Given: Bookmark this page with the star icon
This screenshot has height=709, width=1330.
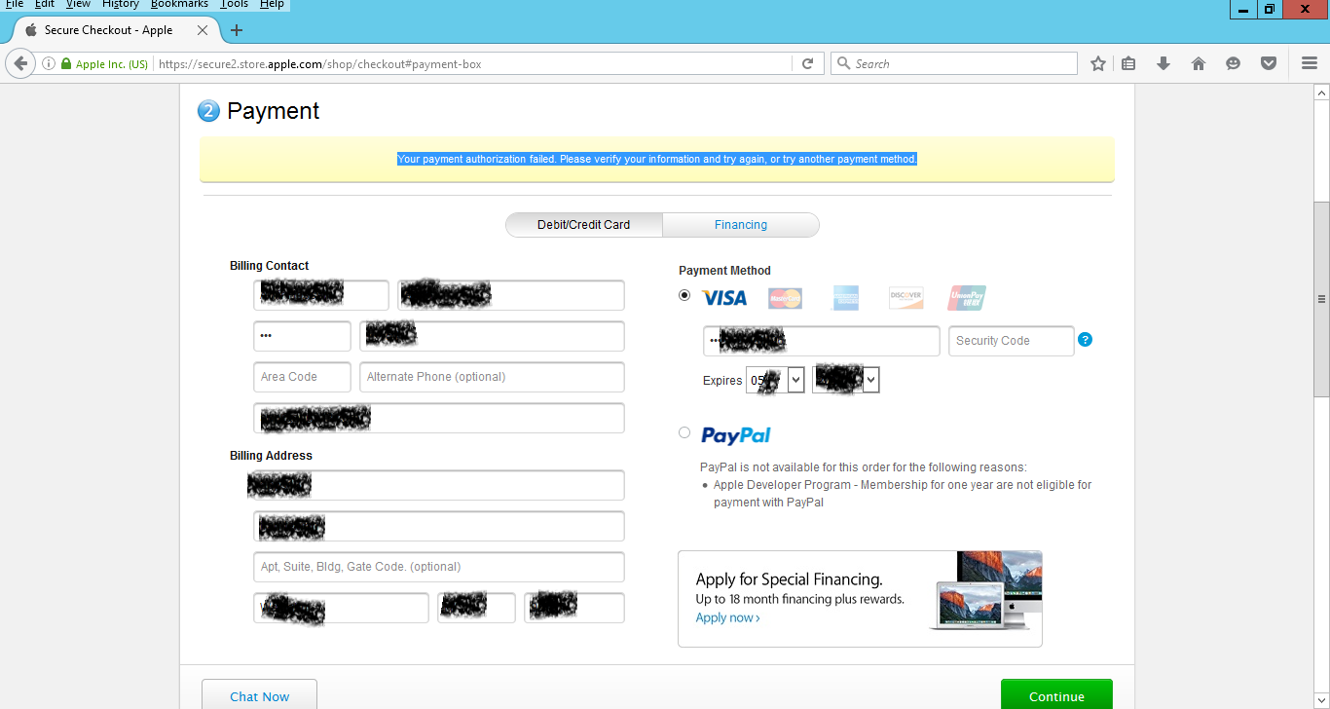Looking at the screenshot, I should [1098, 64].
